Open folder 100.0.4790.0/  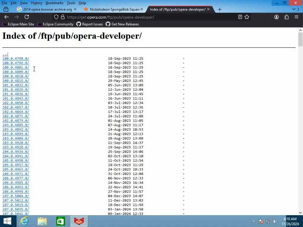click(16, 59)
